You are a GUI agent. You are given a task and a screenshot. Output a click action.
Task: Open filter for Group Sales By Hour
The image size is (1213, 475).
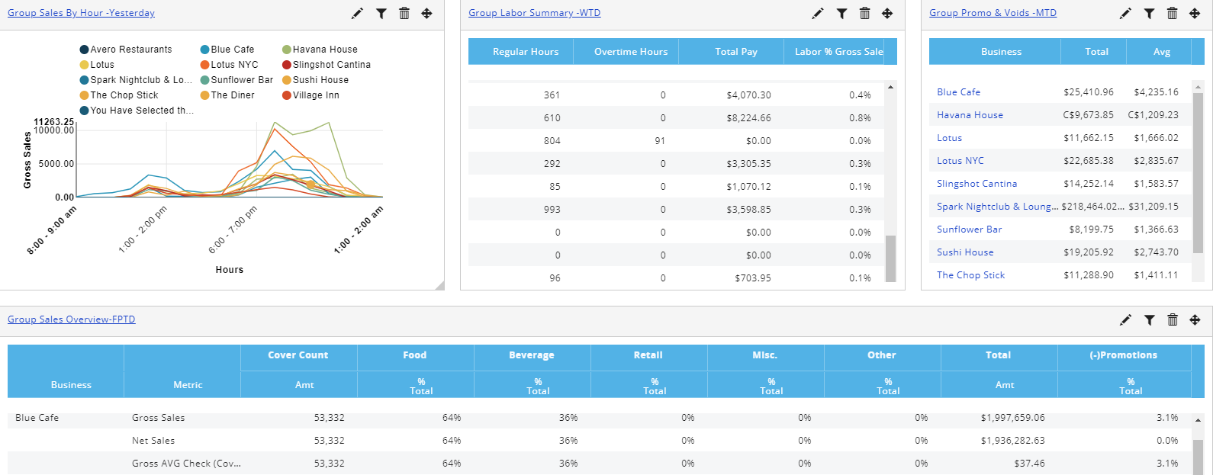coord(381,14)
